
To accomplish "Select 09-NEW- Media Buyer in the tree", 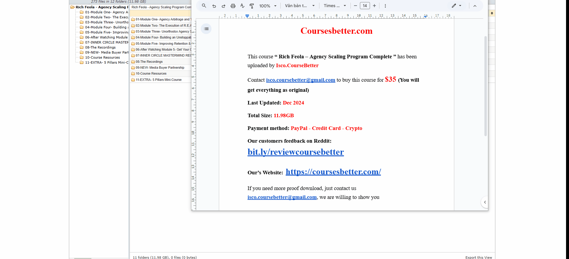I will pos(104,52).
